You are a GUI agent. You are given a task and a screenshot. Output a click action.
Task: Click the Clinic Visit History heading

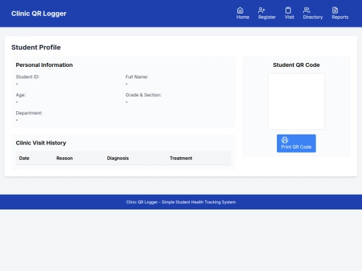tap(41, 143)
